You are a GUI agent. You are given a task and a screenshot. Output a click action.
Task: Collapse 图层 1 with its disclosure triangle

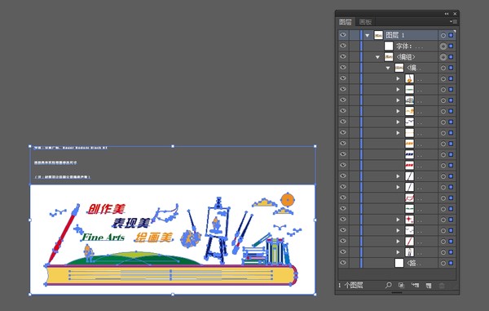[x=368, y=36]
